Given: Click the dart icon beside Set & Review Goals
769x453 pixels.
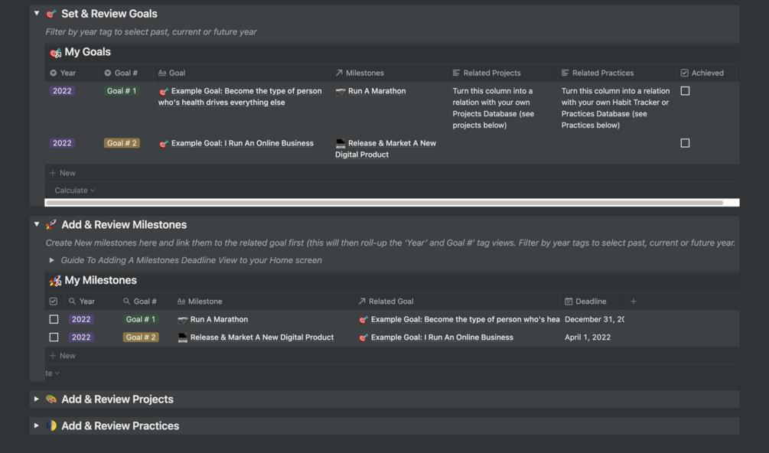Looking at the screenshot, I should coord(51,14).
